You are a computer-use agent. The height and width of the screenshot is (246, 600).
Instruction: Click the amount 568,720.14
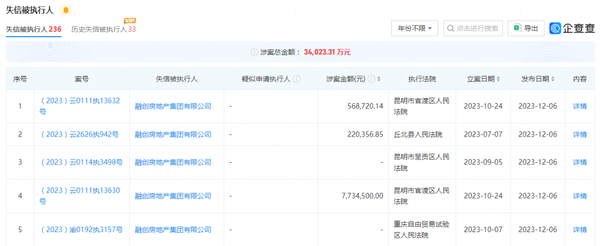coord(365,107)
